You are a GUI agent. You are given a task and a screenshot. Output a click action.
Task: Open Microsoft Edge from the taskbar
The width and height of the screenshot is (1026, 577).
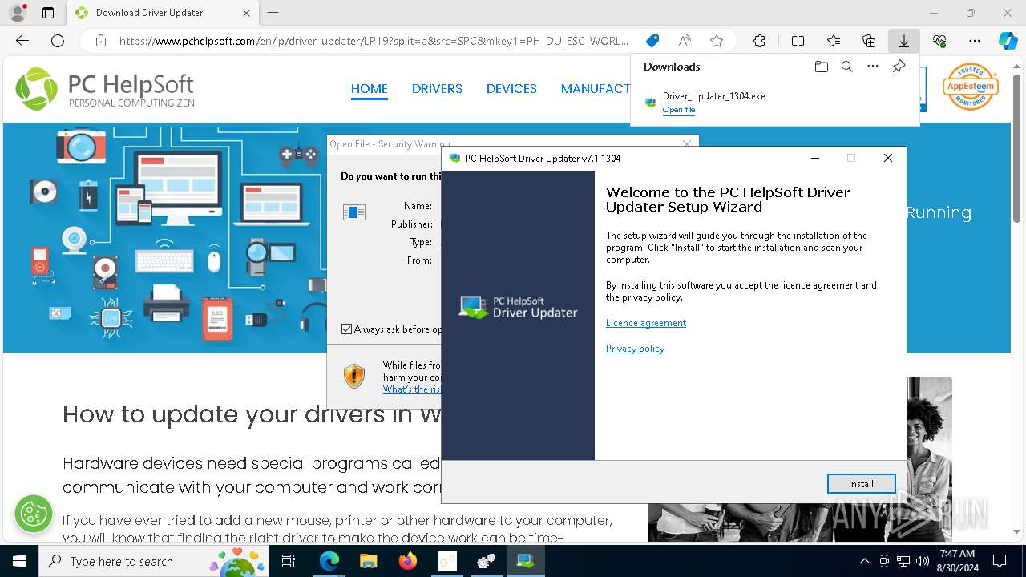(x=329, y=561)
